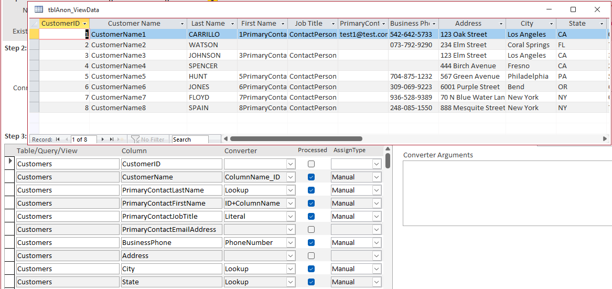612x289 pixels.
Task: Open AssignType dropdown for BusinessPhone row
Action: pos(376,242)
